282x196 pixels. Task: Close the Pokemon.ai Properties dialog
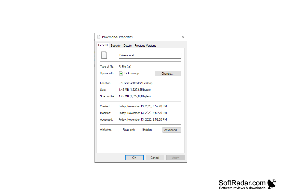pyautogui.click(x=183, y=37)
